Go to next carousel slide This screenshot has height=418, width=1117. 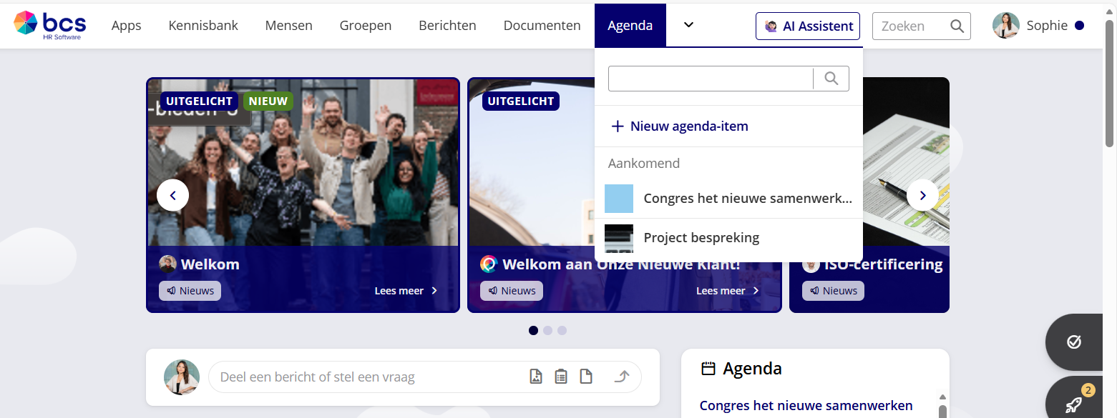922,195
